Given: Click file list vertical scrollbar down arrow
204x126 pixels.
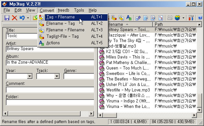Looking at the screenshot, I should click(199, 110).
